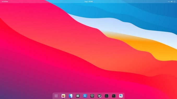This screenshot has width=177, height=99.
Task: Open the disk drive app in dock
Action: coord(78,96)
